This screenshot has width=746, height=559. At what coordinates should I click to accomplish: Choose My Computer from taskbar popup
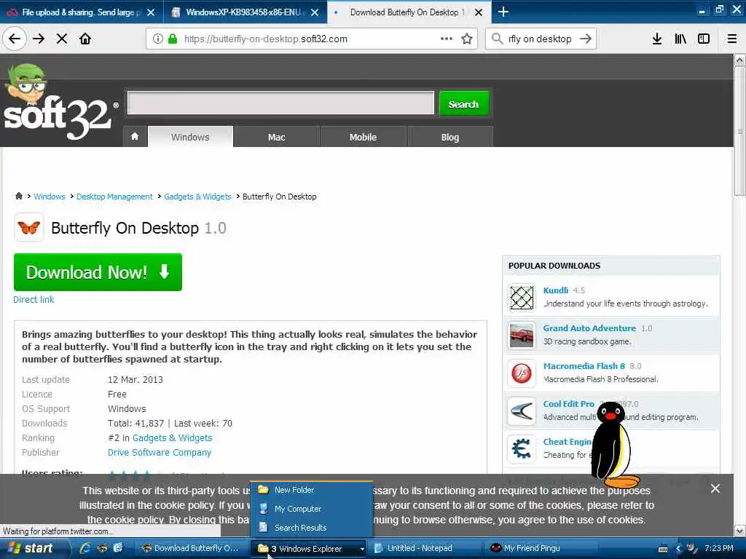click(x=312, y=509)
